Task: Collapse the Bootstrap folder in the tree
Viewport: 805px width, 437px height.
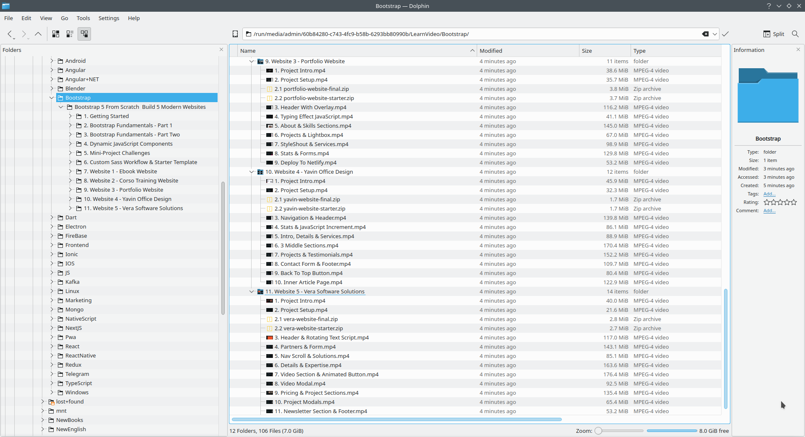Action: (x=52, y=98)
